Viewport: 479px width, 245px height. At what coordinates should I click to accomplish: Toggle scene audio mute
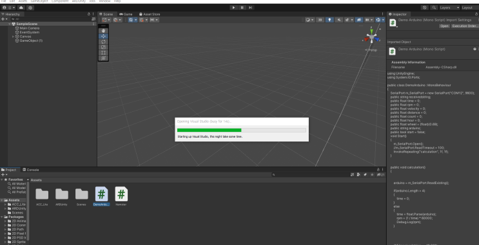tap(339, 20)
